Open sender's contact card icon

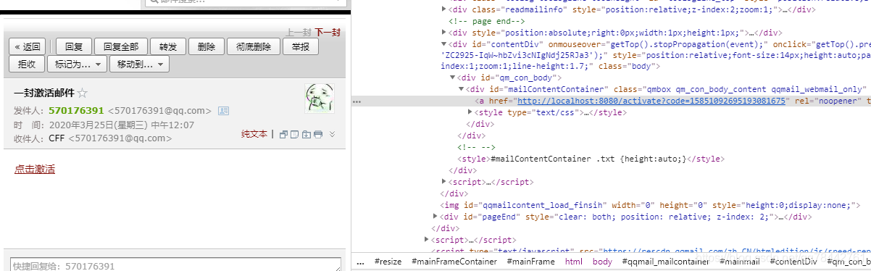[x=223, y=111]
